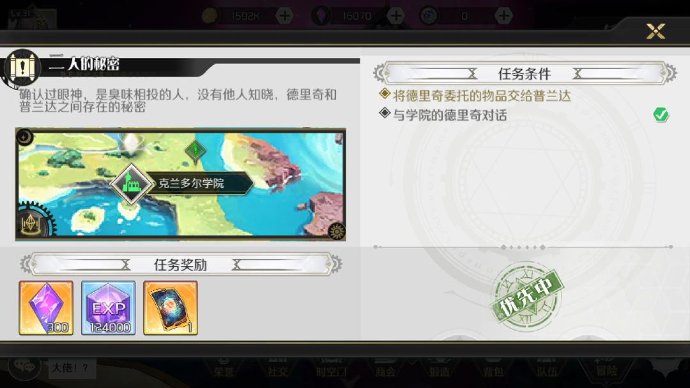Image resolution: width=690 pixels, height=388 pixels.
Task: Open the chat bubble icon in the bottom bar
Action: tap(24, 366)
